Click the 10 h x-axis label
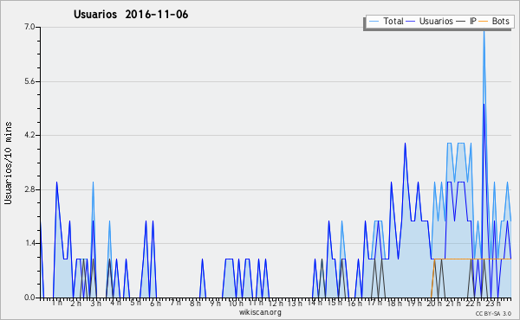This screenshot has width=520, height=320. [236, 303]
